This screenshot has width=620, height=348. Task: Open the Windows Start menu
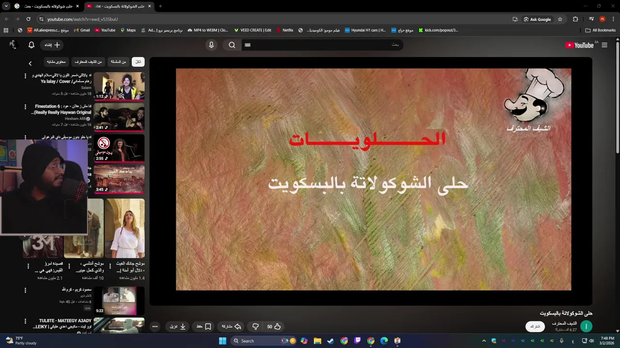222,341
